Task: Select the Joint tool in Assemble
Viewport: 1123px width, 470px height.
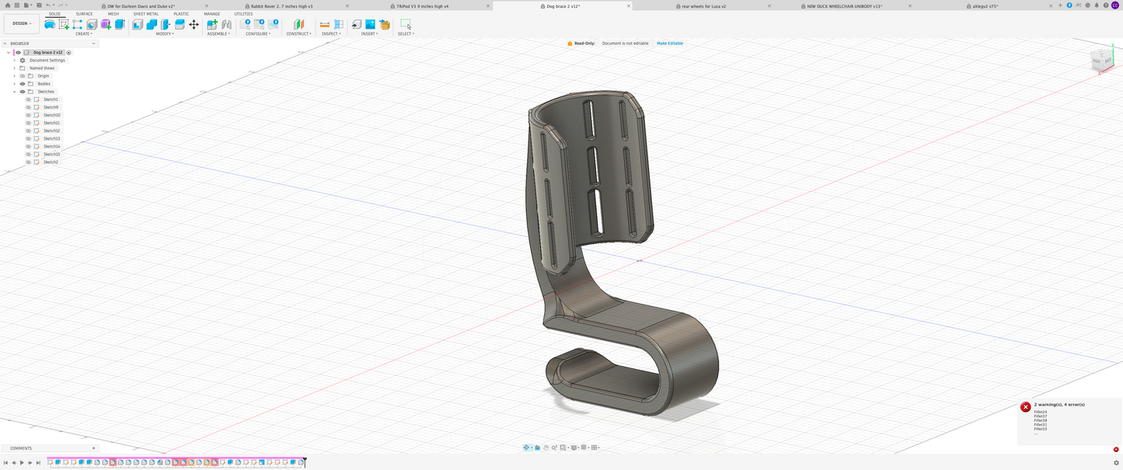Action: click(227, 24)
